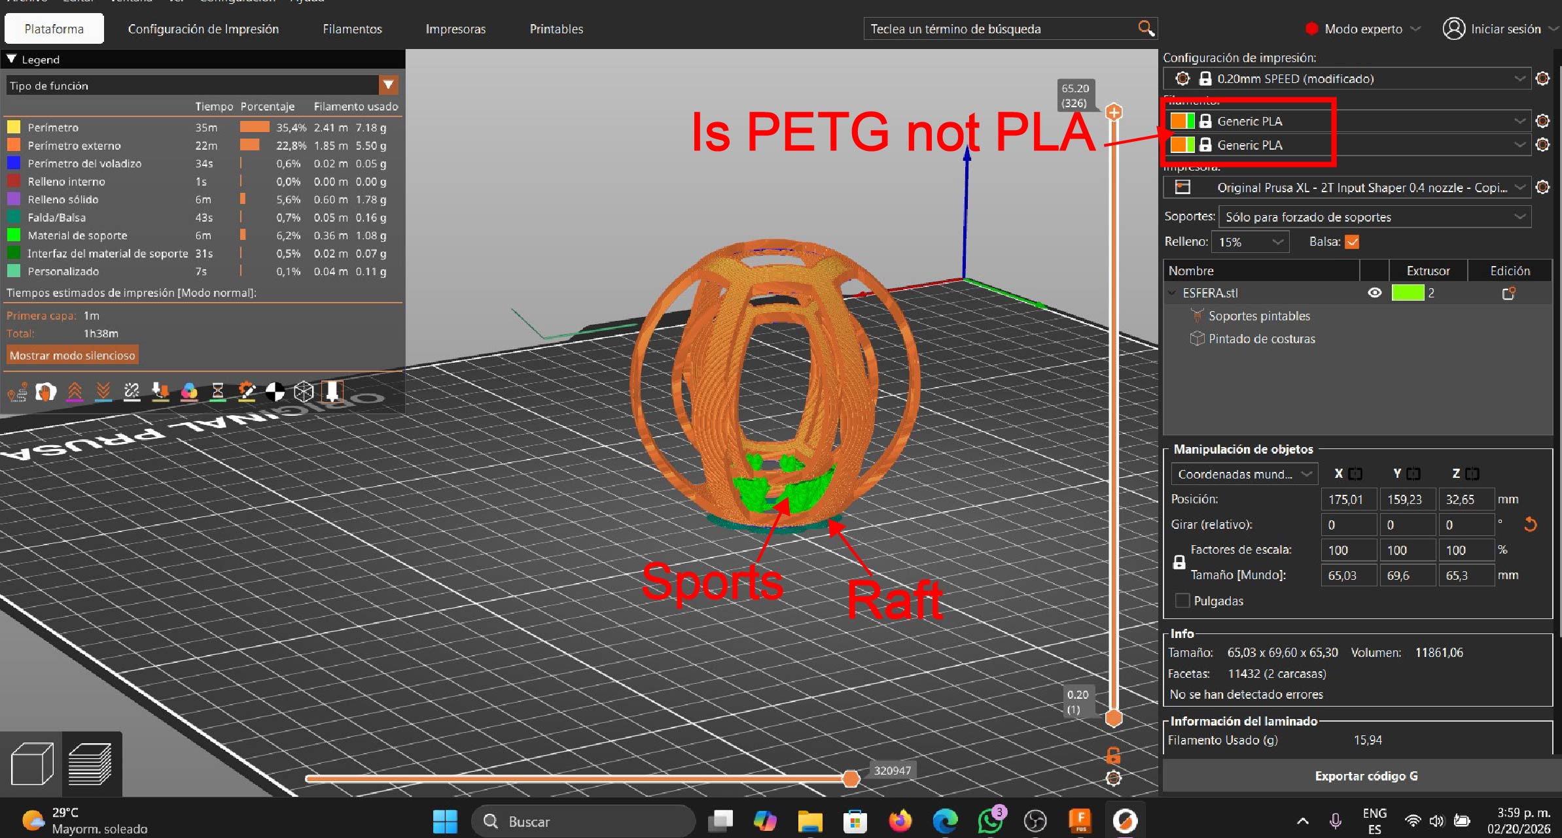Click layer slider unlock padlock icon
The width and height of the screenshot is (1562, 838).
click(x=1113, y=756)
